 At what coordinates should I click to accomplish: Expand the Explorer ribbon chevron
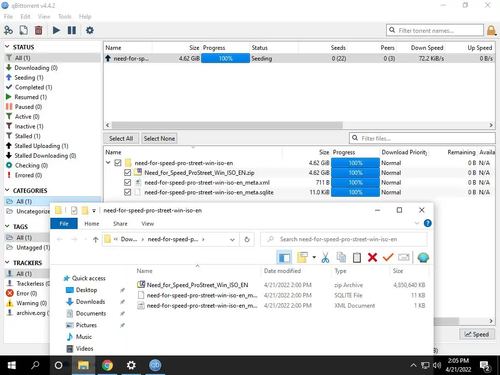click(x=417, y=223)
